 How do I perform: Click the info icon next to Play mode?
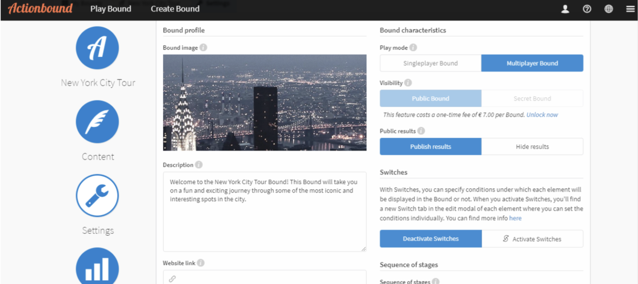point(413,47)
